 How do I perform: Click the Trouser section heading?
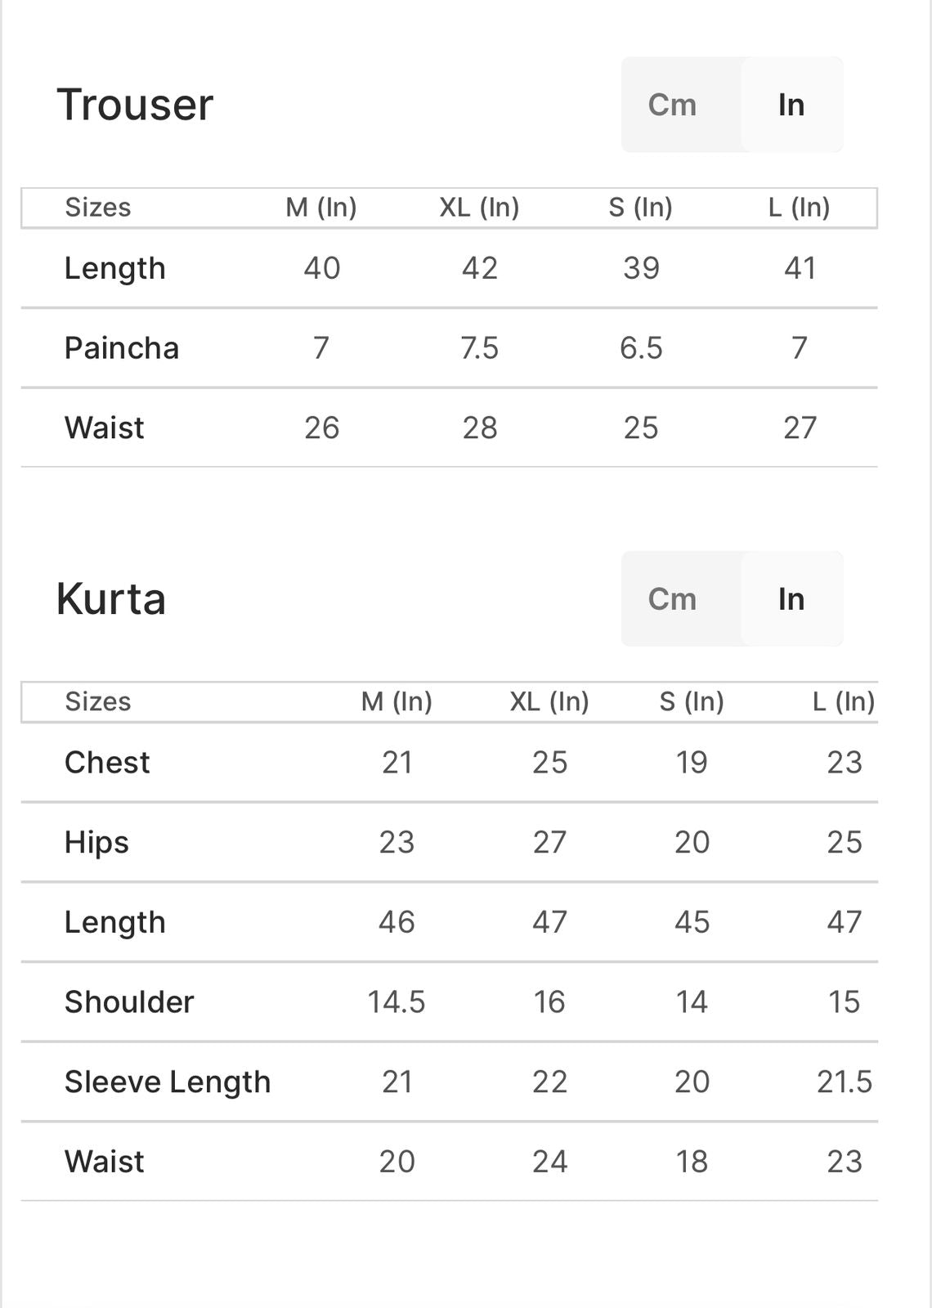point(135,105)
